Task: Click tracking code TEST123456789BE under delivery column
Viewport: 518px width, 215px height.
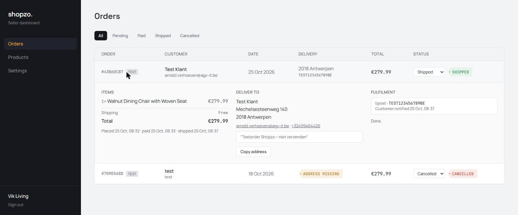Action: tap(315, 75)
